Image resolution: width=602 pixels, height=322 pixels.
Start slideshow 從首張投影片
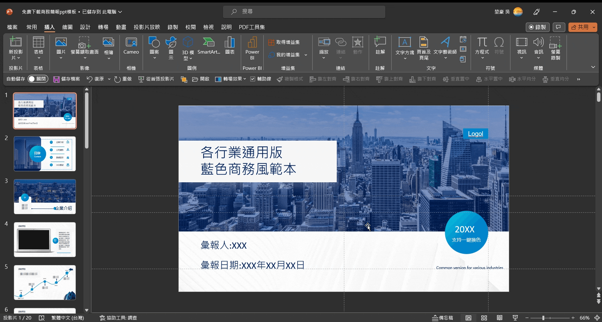[156, 79]
